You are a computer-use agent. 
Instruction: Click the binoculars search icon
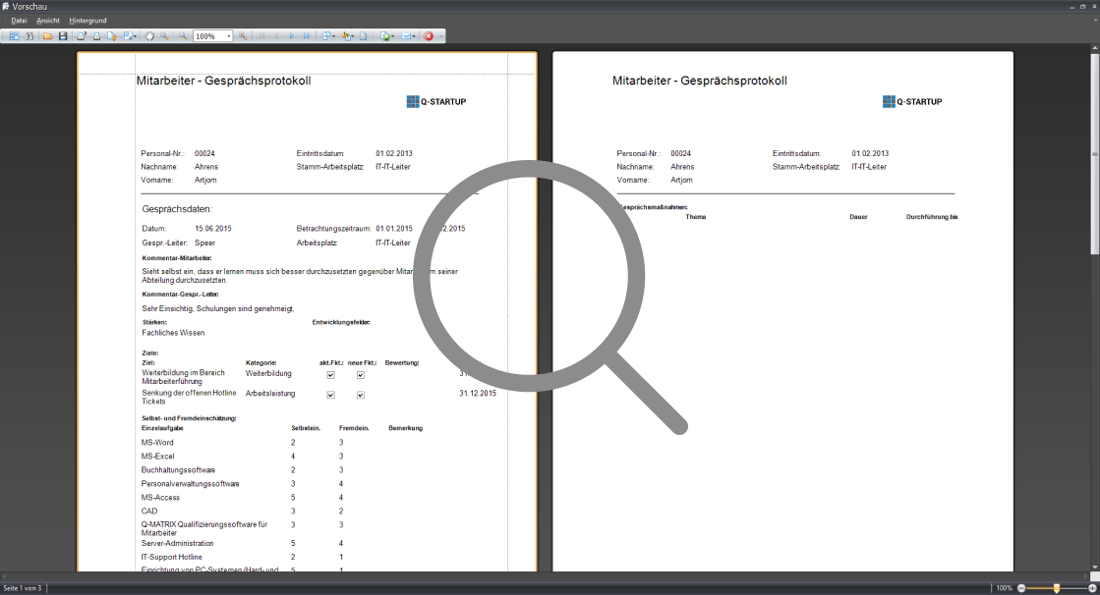coord(29,36)
